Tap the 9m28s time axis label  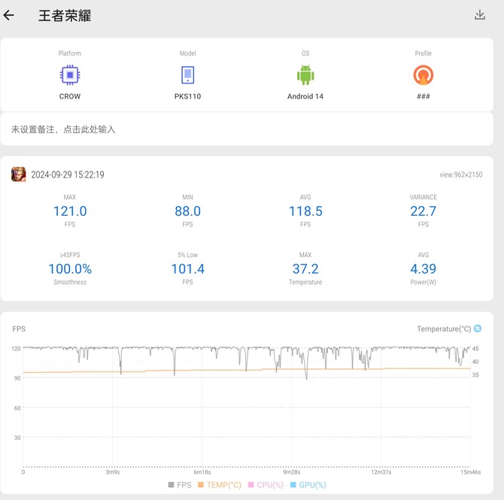(x=292, y=472)
